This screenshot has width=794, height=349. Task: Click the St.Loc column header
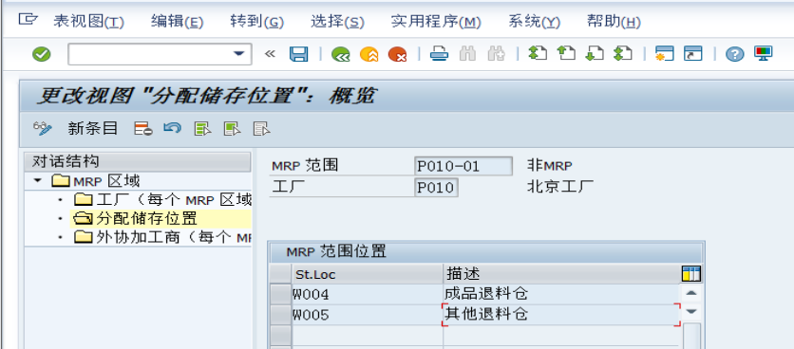click(x=368, y=274)
